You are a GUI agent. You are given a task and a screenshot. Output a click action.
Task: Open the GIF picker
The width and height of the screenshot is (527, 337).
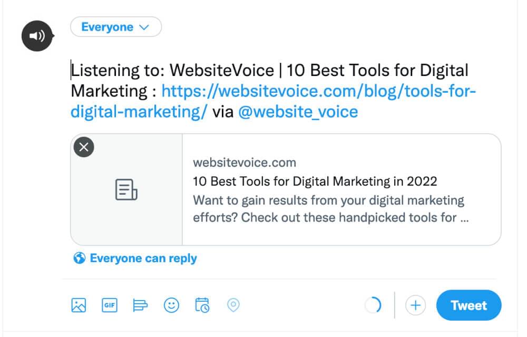[110, 305]
